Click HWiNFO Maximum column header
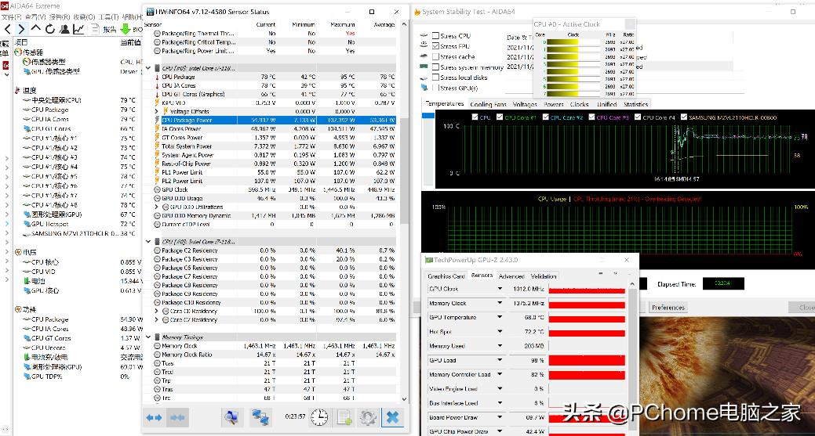 [343, 24]
